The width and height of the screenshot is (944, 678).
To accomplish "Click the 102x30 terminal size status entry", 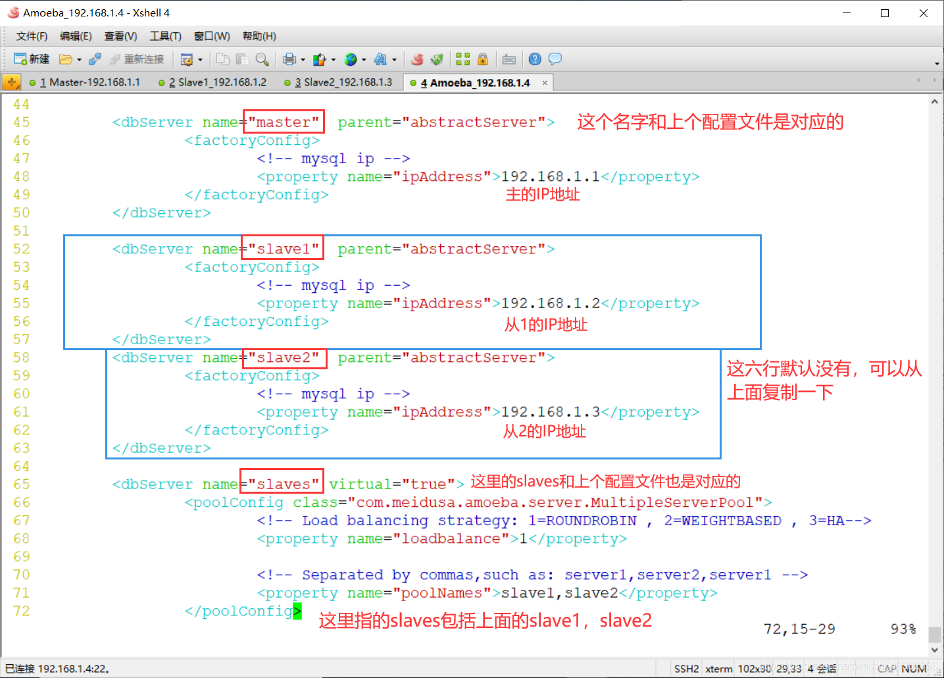I will point(755,669).
